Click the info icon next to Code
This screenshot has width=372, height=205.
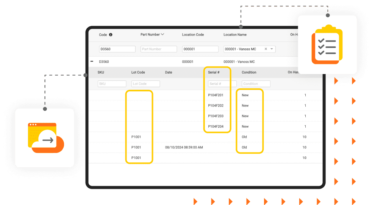(x=111, y=35)
